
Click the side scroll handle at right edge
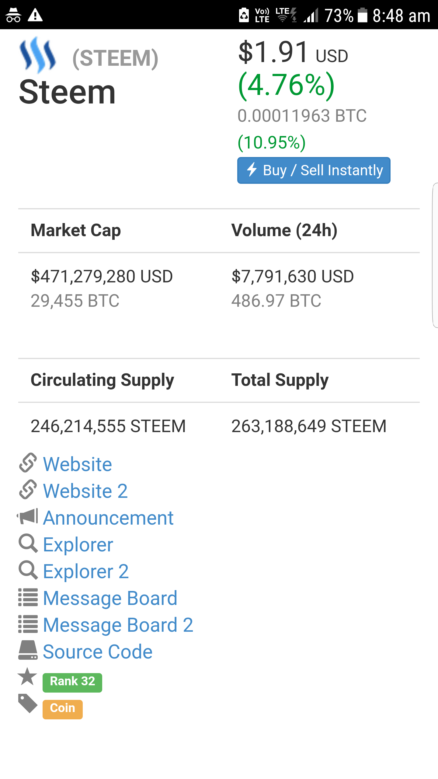435,255
